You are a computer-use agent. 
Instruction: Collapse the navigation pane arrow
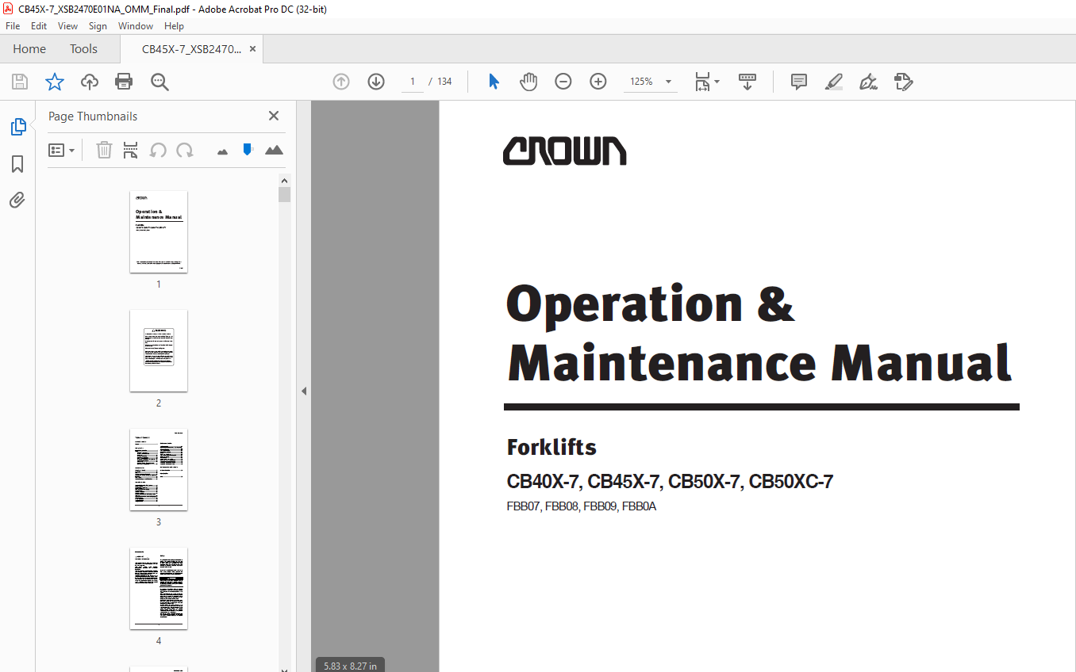tap(303, 391)
